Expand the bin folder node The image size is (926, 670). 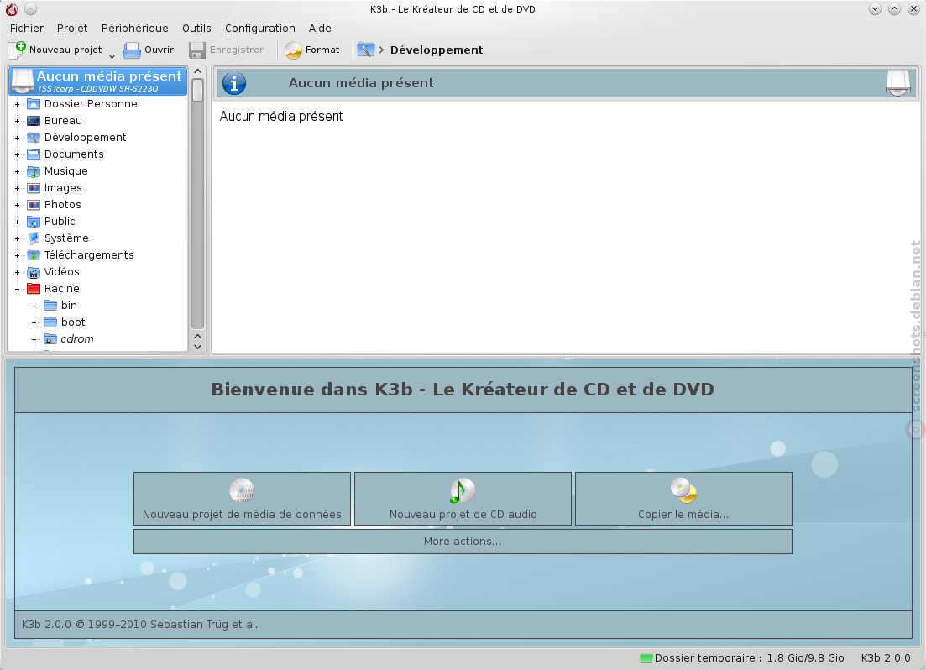[x=34, y=306]
